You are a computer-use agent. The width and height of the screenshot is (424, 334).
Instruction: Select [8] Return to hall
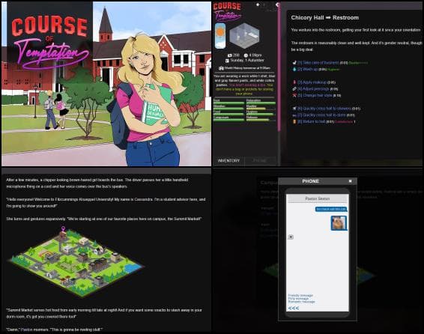point(311,121)
